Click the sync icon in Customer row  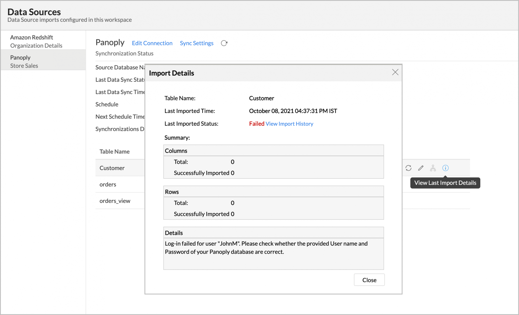point(408,168)
